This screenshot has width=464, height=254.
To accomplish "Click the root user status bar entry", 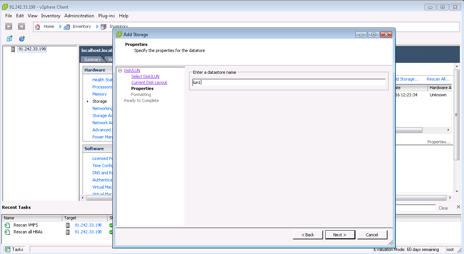I will (x=450, y=249).
